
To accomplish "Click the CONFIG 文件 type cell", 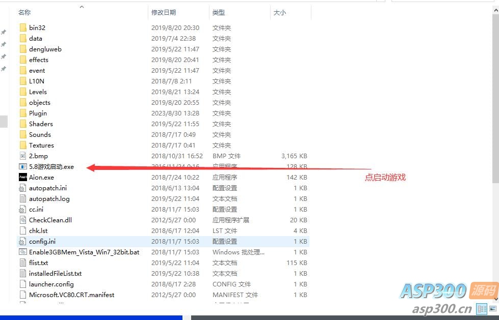I will click(x=232, y=284).
